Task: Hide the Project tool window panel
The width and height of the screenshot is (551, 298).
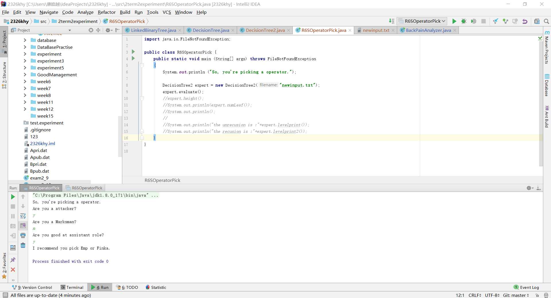Action: [117, 30]
